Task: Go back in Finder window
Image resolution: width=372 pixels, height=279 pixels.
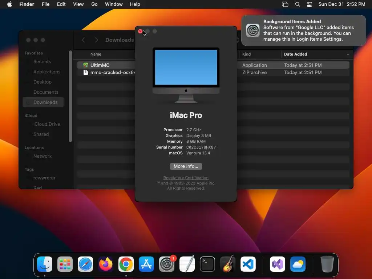Action: pos(83,40)
